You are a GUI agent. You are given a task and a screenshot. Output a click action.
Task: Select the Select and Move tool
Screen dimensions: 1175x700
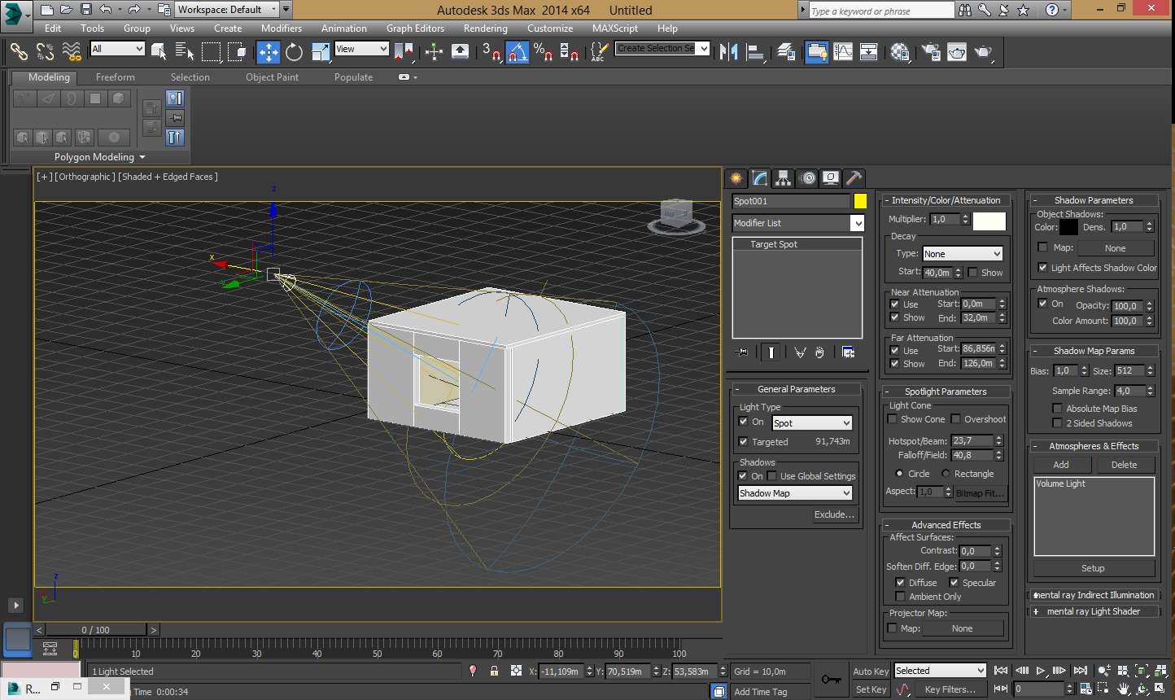[x=268, y=52]
